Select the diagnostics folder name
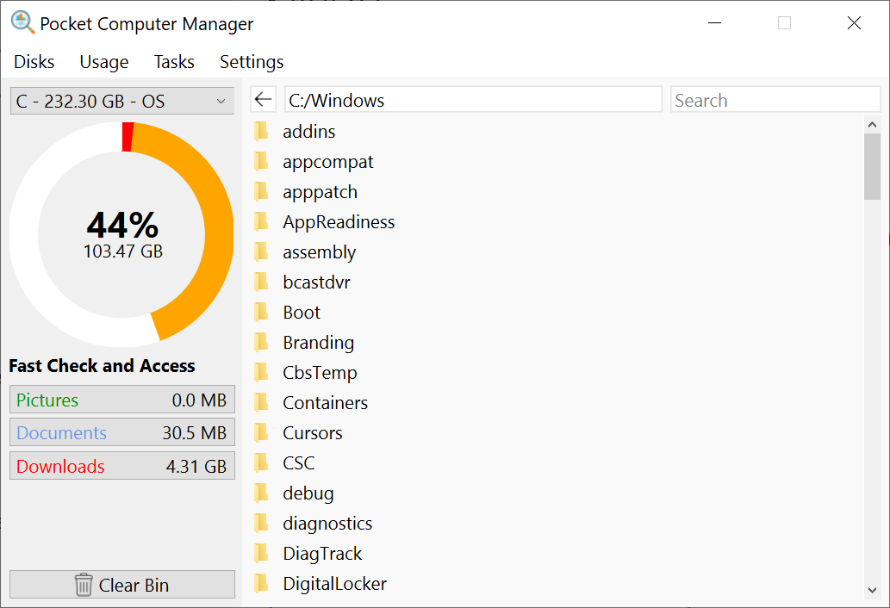Screen dimensions: 890x608 point(327,524)
